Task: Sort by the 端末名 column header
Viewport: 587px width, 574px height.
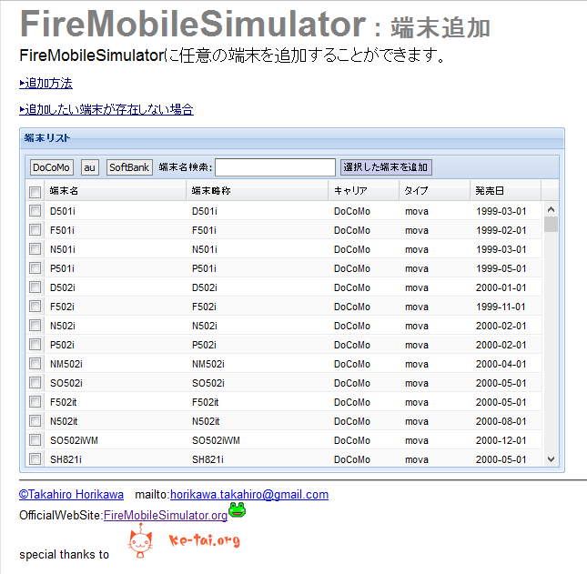Action: [x=116, y=190]
